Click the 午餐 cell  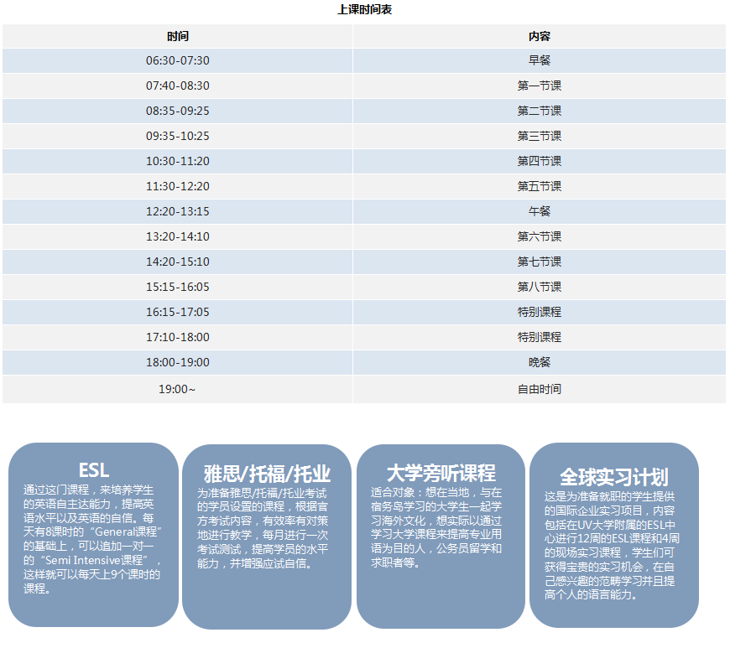[x=540, y=211]
